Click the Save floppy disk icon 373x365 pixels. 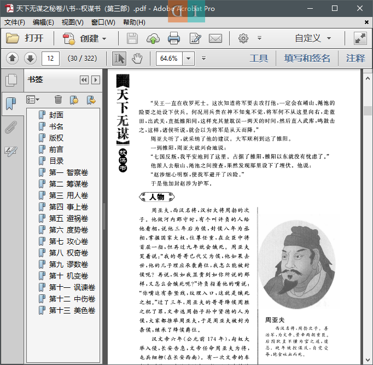(132, 38)
